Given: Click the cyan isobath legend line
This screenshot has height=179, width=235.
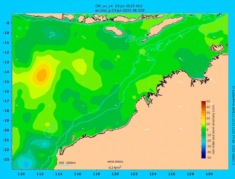Looking at the screenshot, I should 64,165.
